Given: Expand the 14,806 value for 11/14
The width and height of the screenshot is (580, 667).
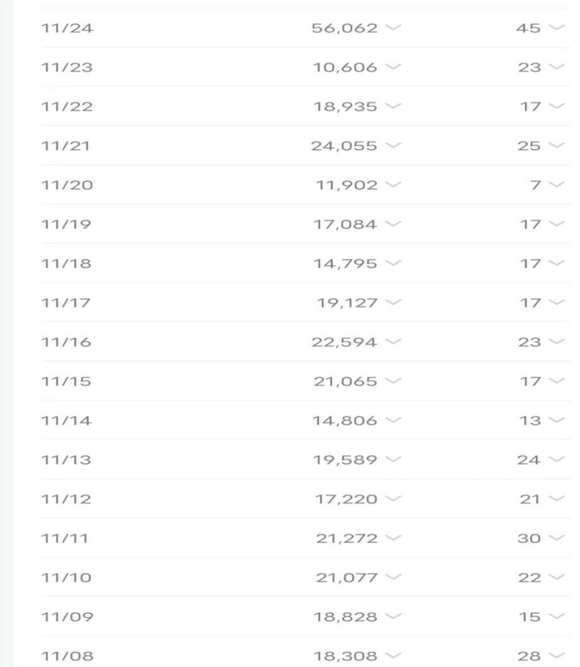Looking at the screenshot, I should (x=393, y=421).
